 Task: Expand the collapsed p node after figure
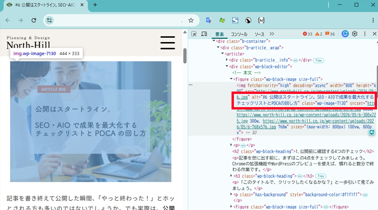(x=231, y=145)
